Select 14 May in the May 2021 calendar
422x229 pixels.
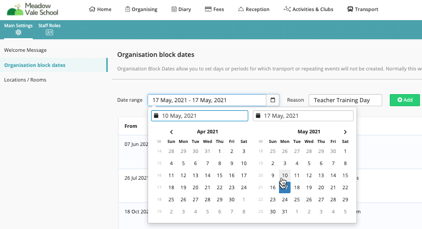click(333, 176)
